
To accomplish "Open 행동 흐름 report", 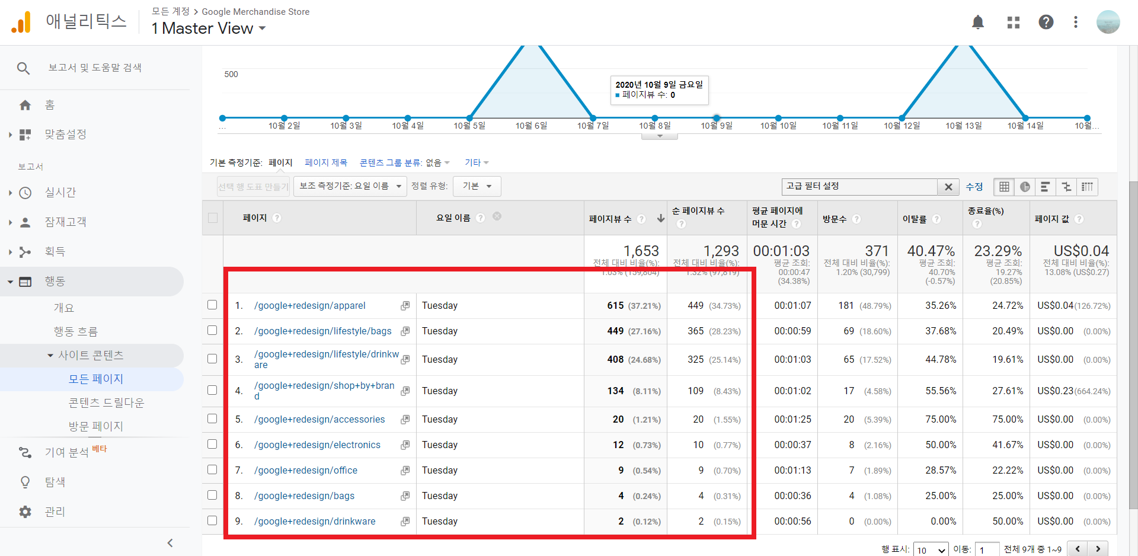I will (x=76, y=331).
